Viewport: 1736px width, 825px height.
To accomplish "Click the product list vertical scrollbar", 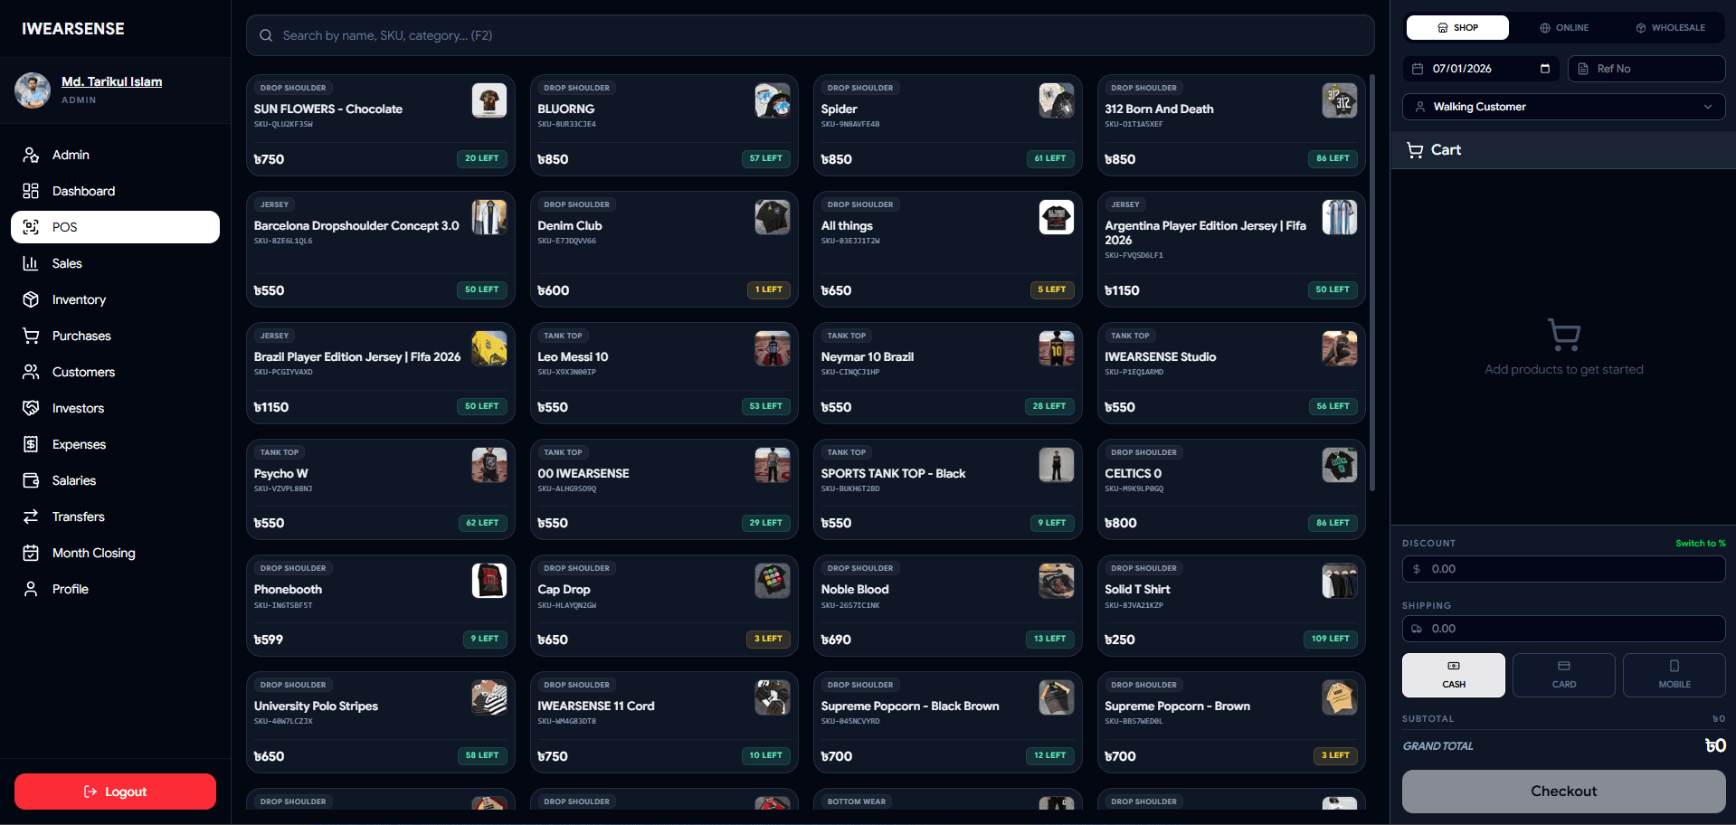I will tap(1372, 282).
